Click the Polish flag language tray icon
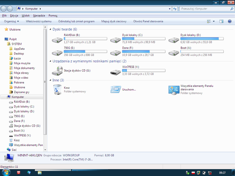The height and width of the screenshot is (176, 235). tap(193, 173)
